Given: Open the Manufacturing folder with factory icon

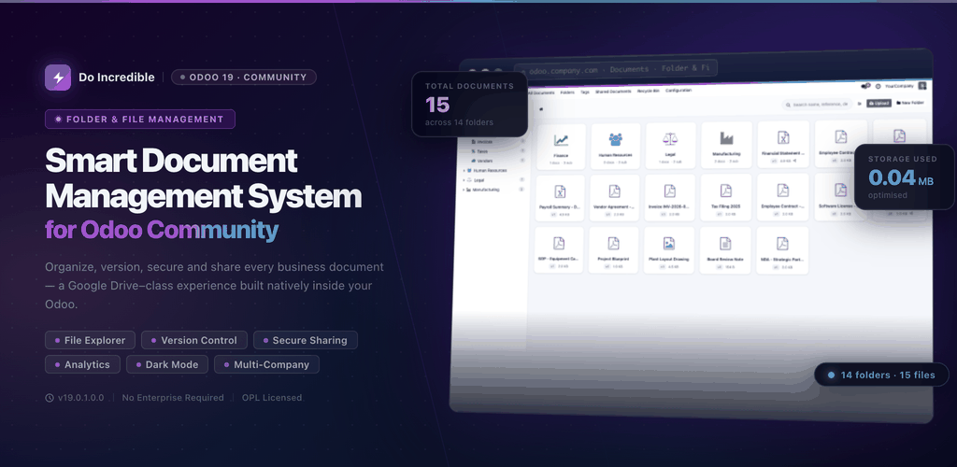Looking at the screenshot, I should tap(726, 145).
